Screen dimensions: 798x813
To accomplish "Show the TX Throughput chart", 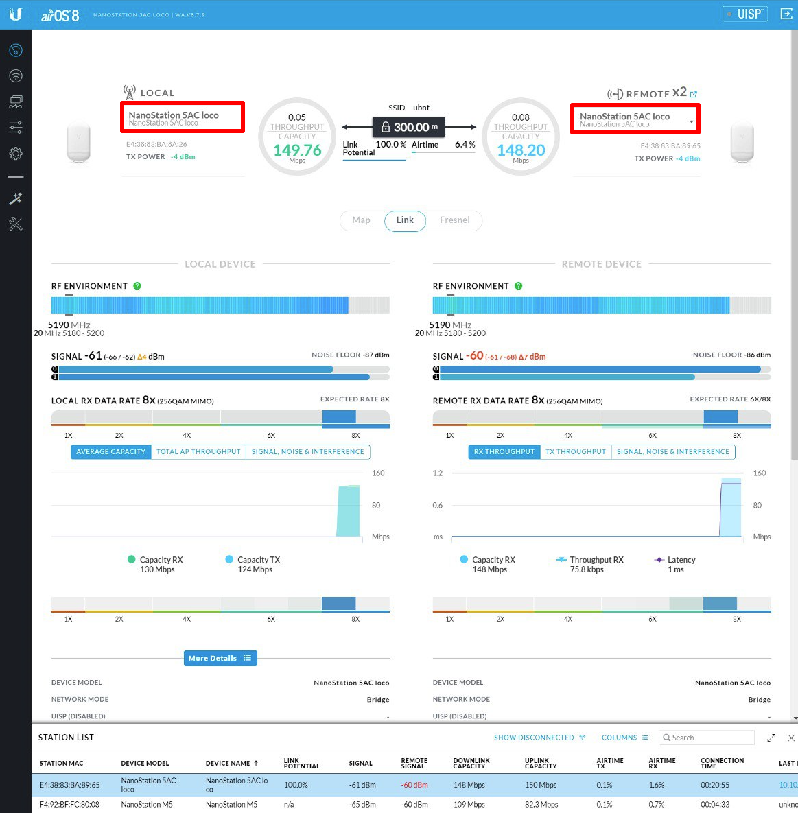I will (x=576, y=451).
